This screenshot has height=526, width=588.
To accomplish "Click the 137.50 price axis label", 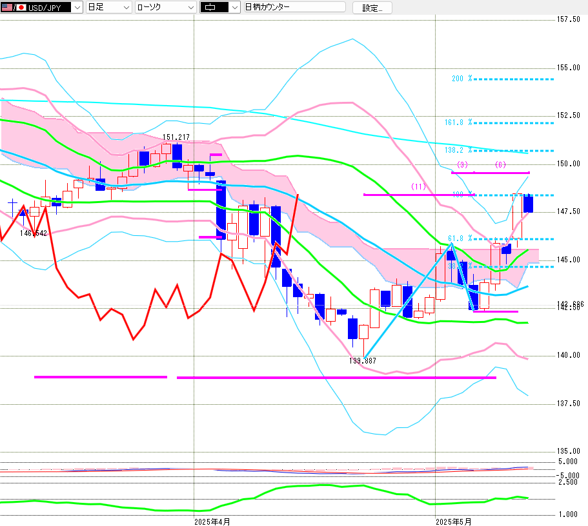I will (569, 404).
